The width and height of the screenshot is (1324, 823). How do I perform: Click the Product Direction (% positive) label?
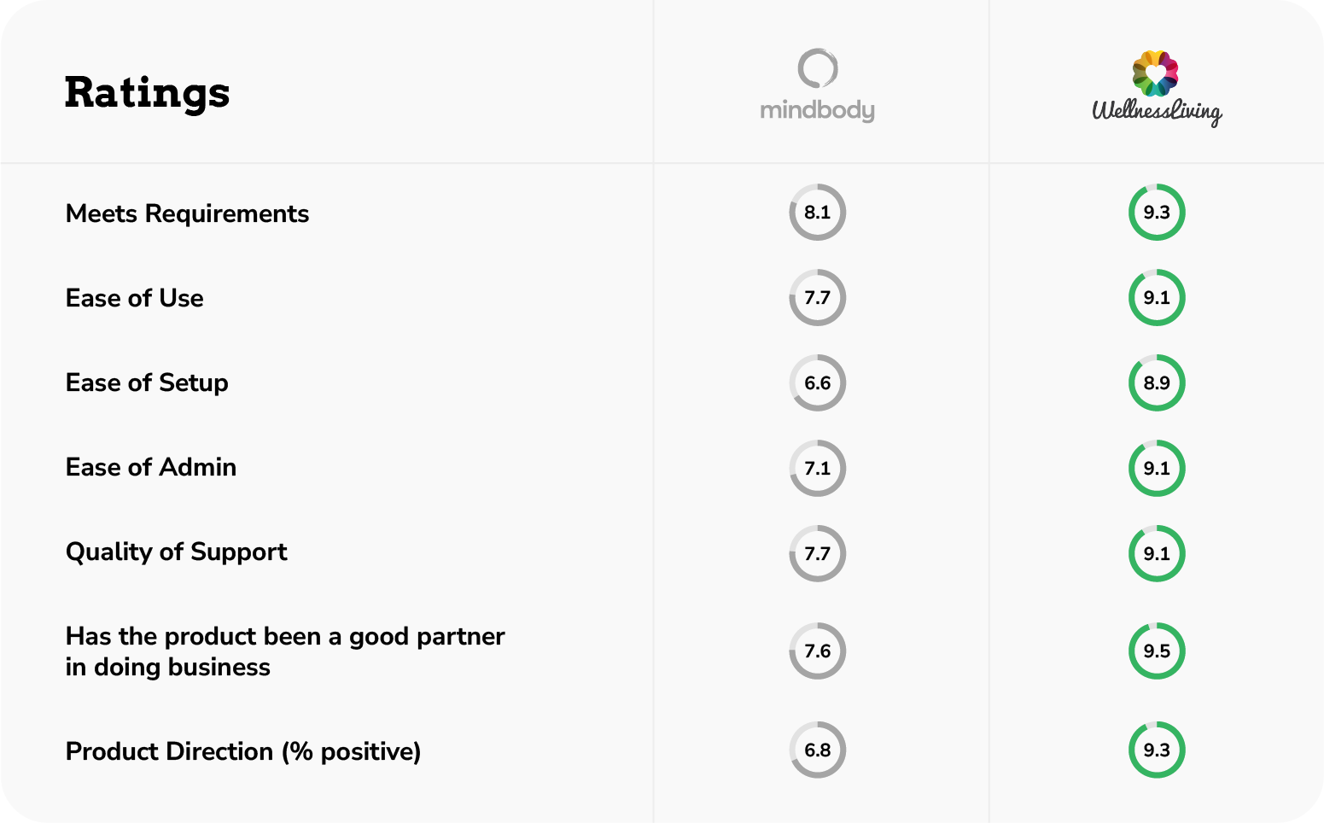tap(243, 751)
